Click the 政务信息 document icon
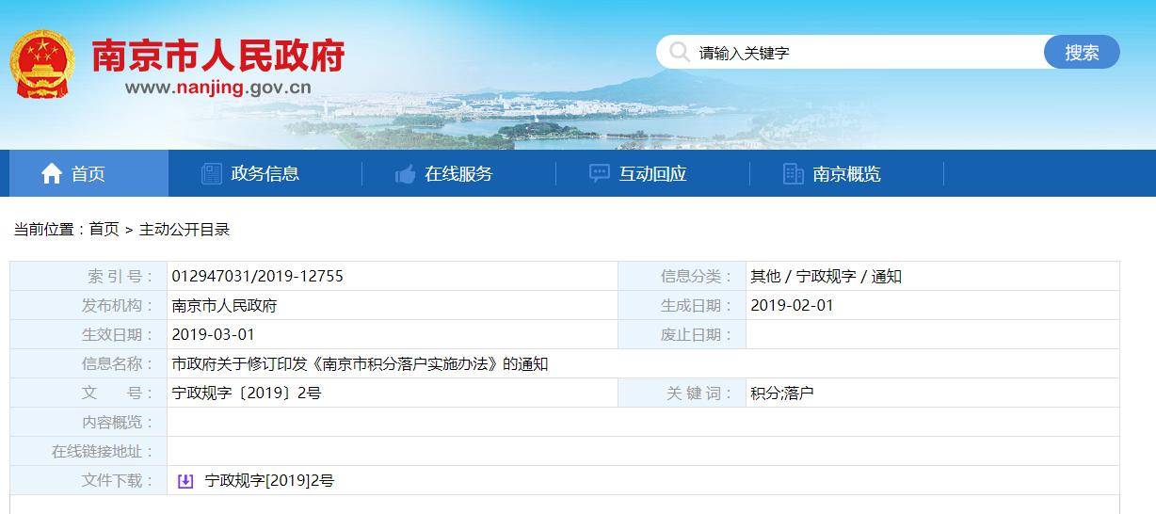 [x=212, y=173]
